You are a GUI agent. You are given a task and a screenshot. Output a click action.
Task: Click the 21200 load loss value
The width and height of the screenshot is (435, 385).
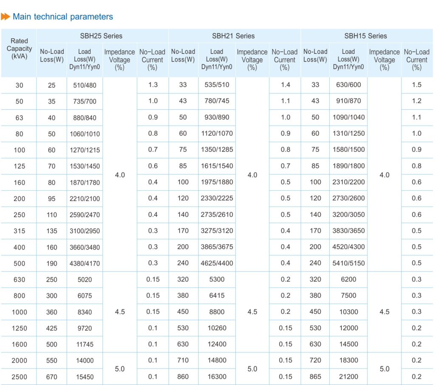click(x=348, y=377)
